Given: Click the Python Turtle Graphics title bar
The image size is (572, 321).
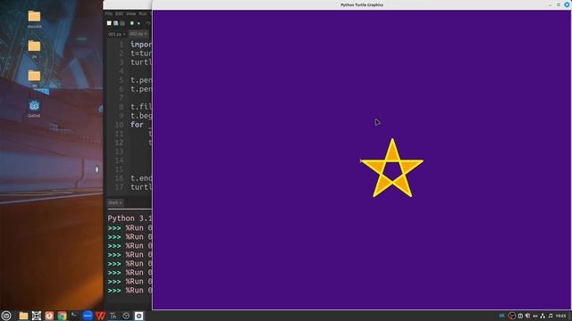Looking at the screenshot, I should pos(361,4).
